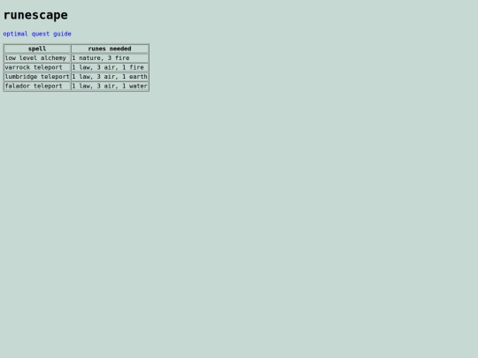Click the '1 law, 3 air, 1 water' cell
Image resolution: width=478 pixels, height=358 pixels.
pos(110,86)
